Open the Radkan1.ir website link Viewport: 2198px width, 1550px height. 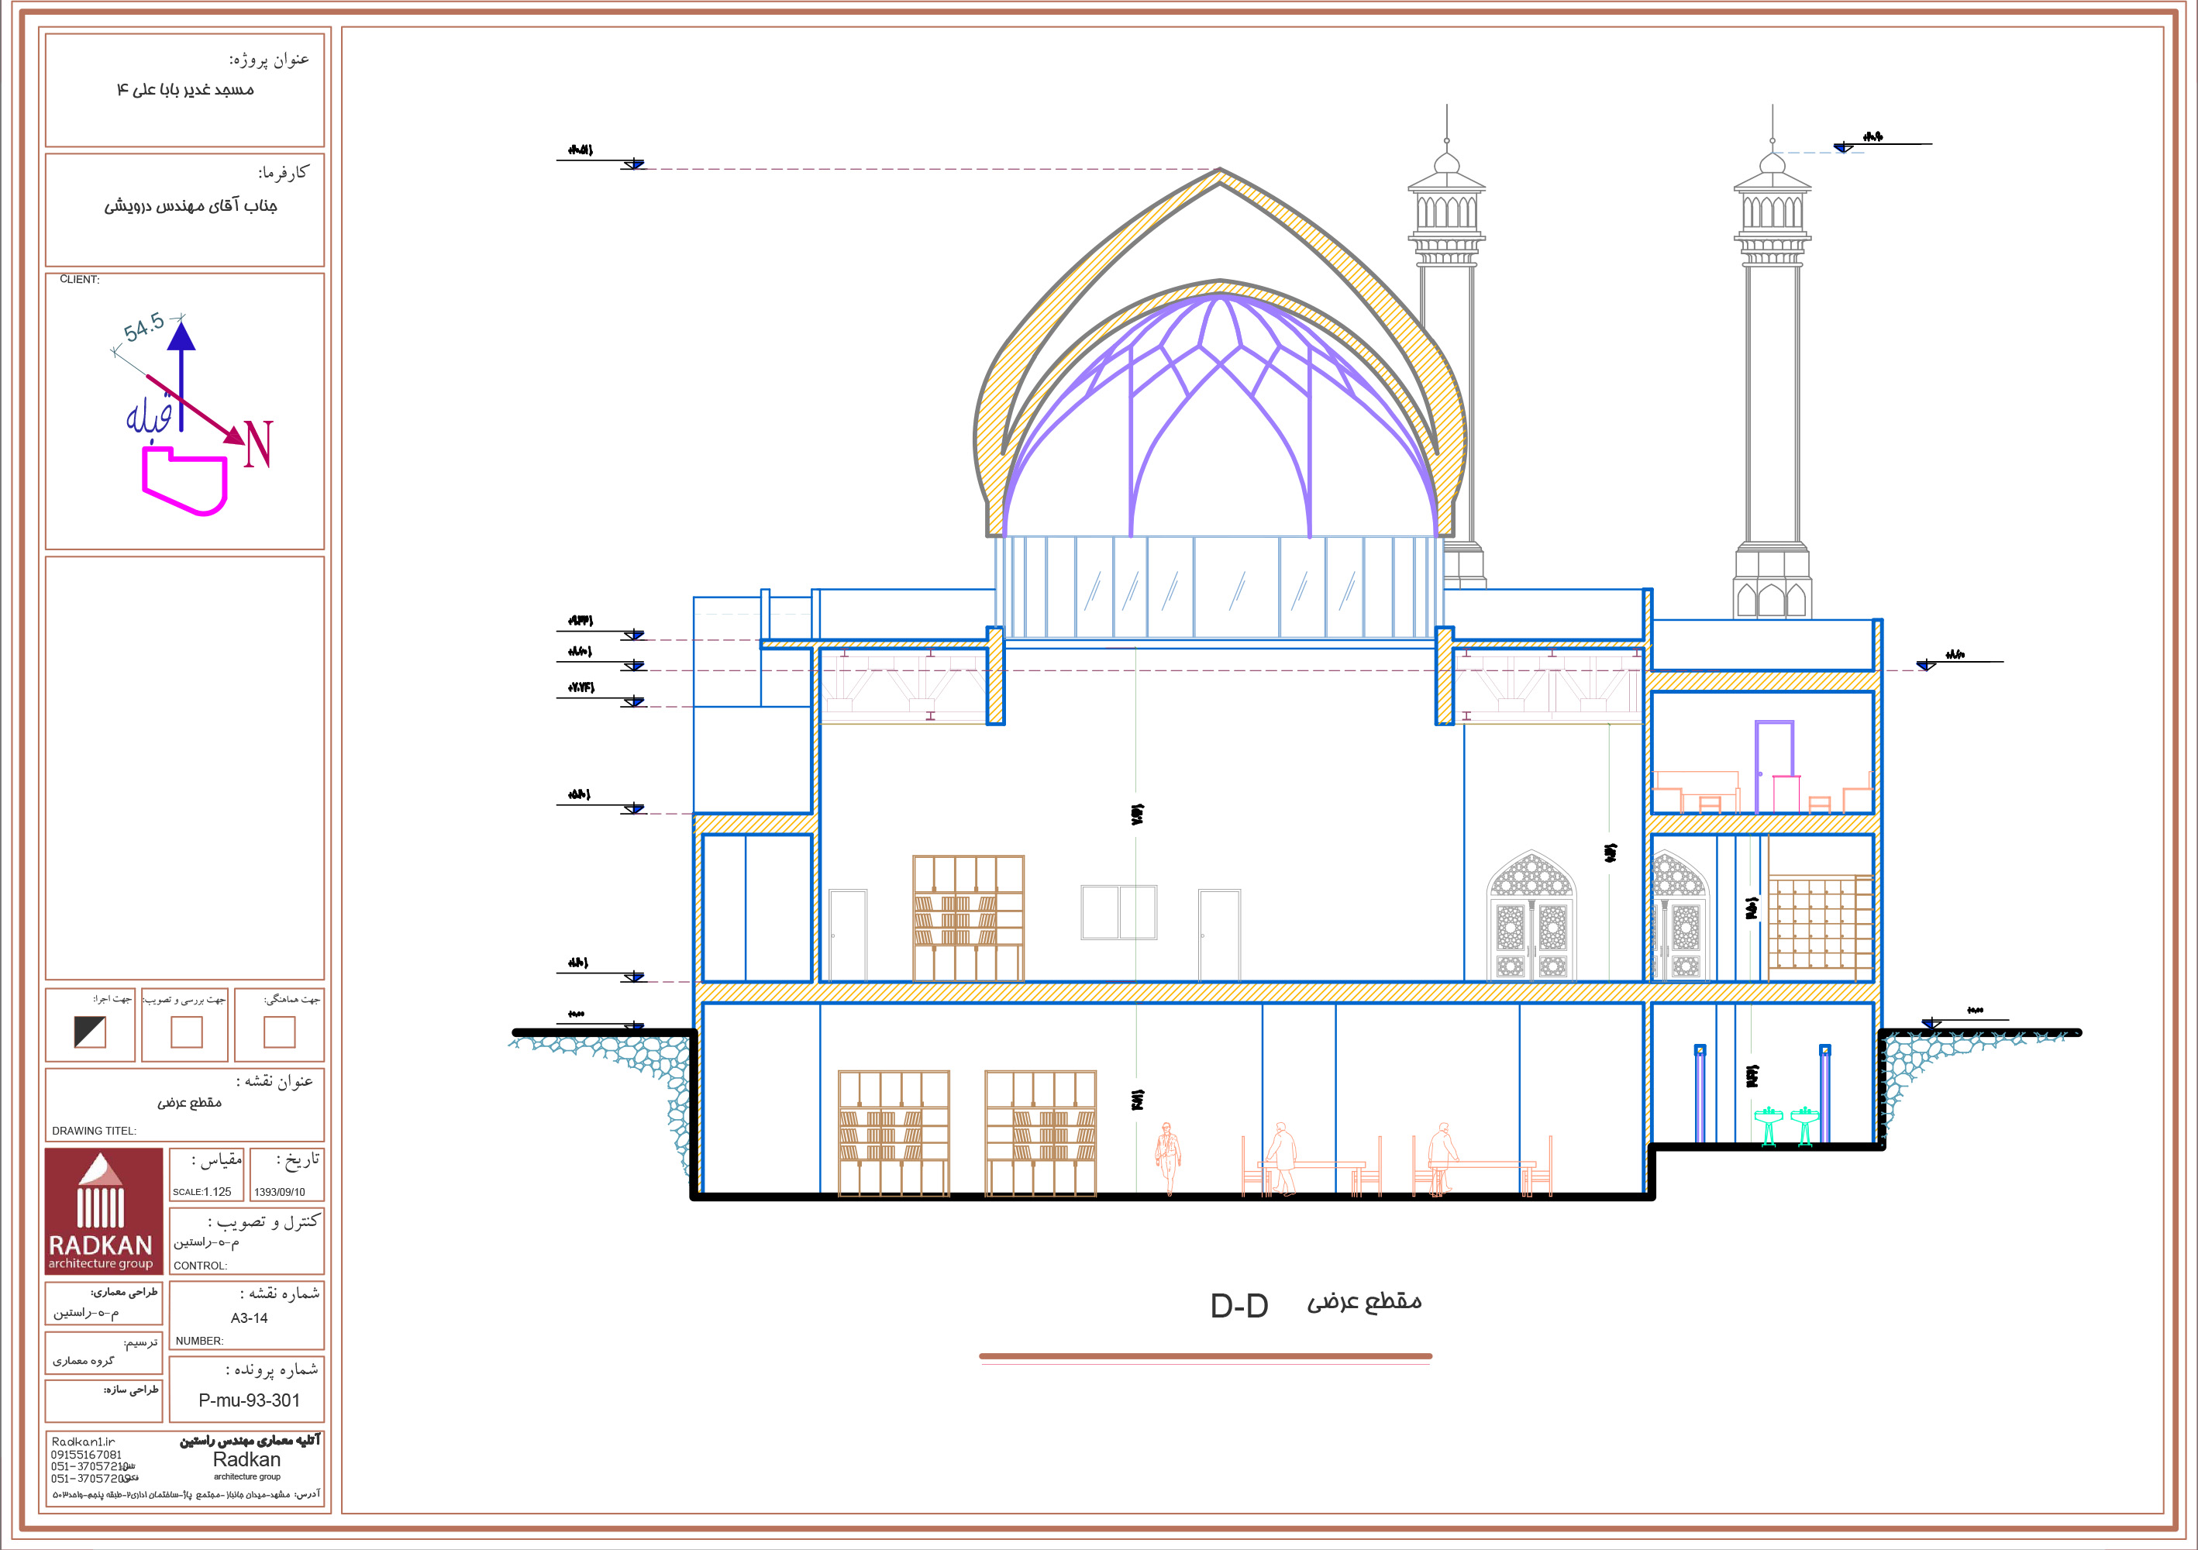pos(83,1441)
